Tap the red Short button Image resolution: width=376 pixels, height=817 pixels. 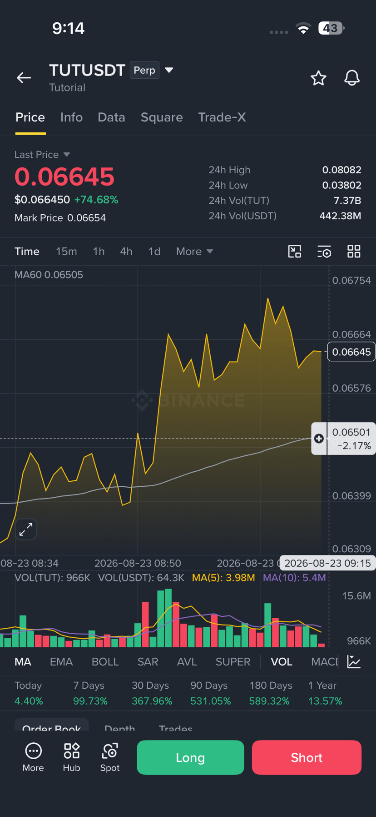(307, 757)
